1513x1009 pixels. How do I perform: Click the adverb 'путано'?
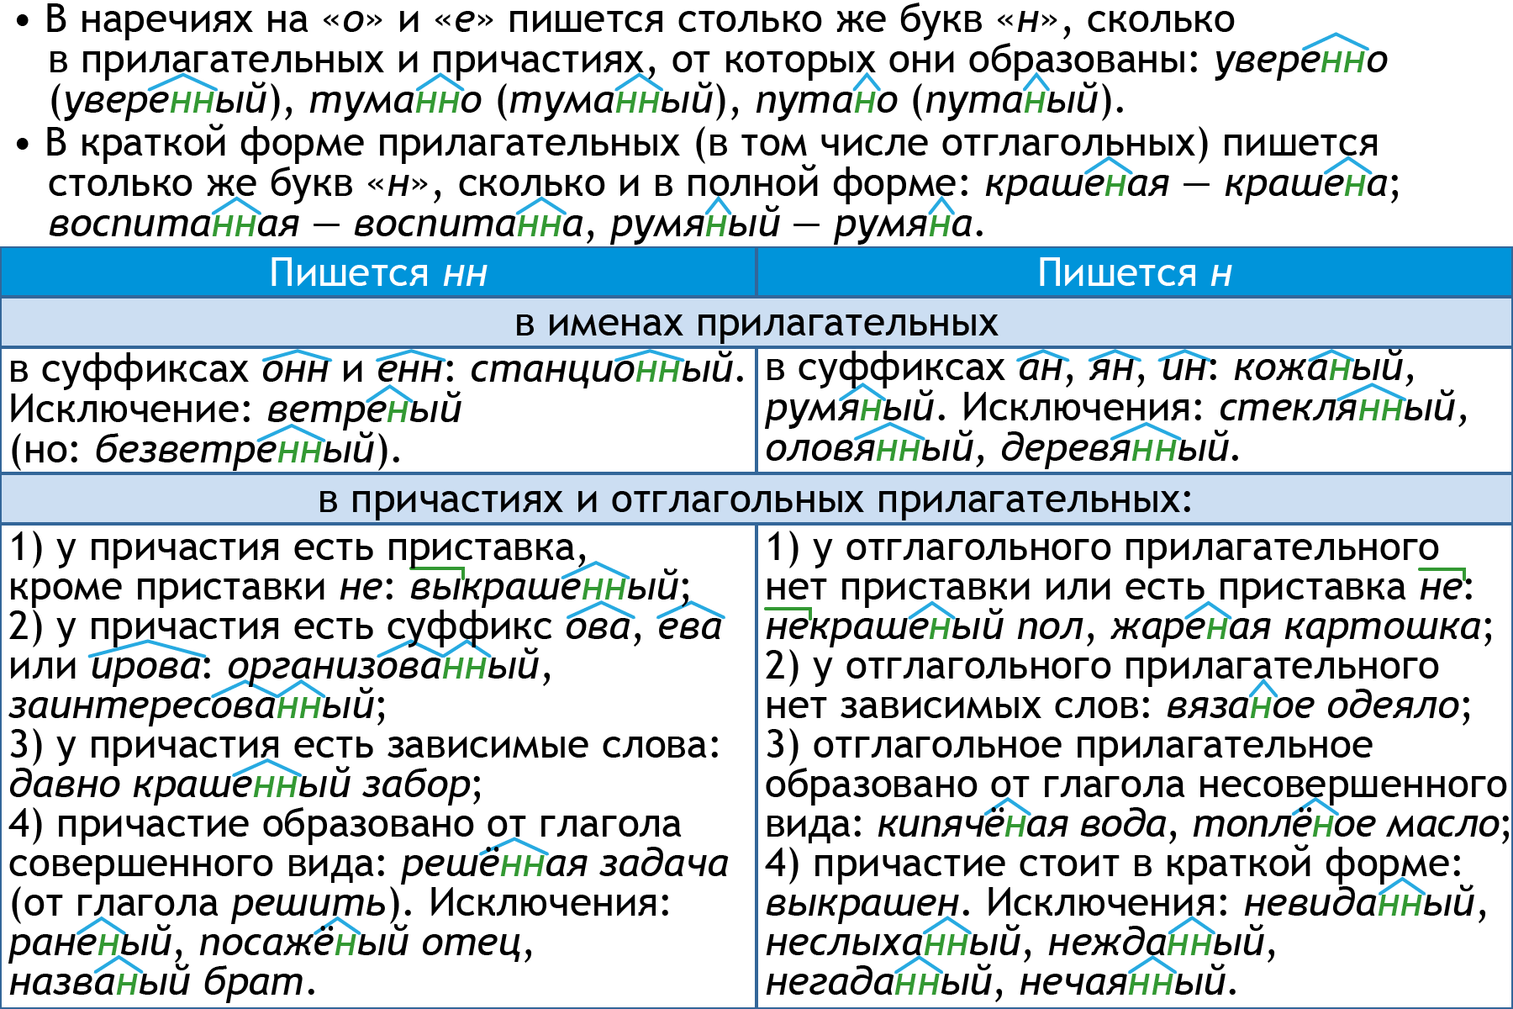click(827, 101)
